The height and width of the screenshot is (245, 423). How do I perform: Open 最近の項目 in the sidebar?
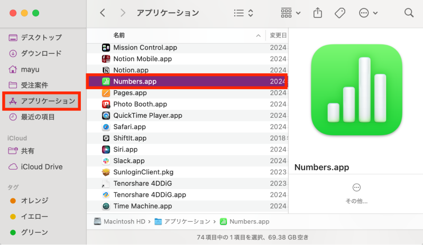click(x=32, y=117)
